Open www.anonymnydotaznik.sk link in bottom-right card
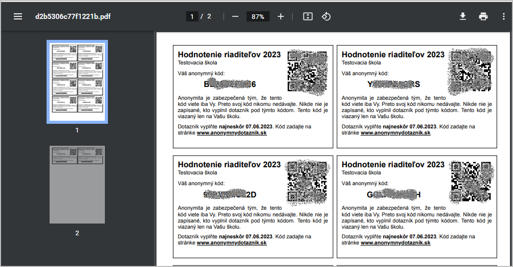The width and height of the screenshot is (513, 267). point(395,243)
